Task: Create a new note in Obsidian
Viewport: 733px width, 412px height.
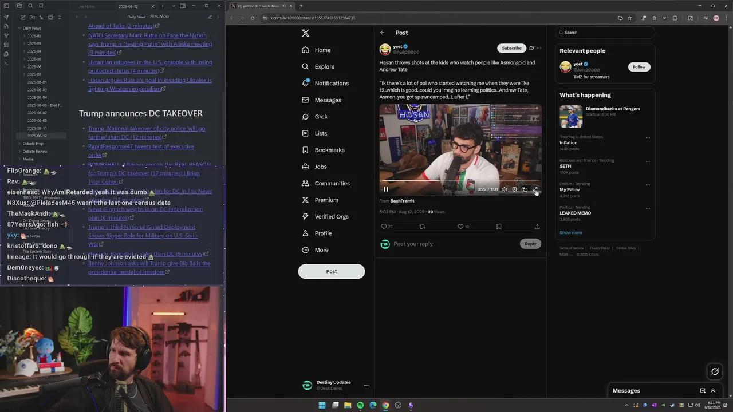Action: click(22, 17)
